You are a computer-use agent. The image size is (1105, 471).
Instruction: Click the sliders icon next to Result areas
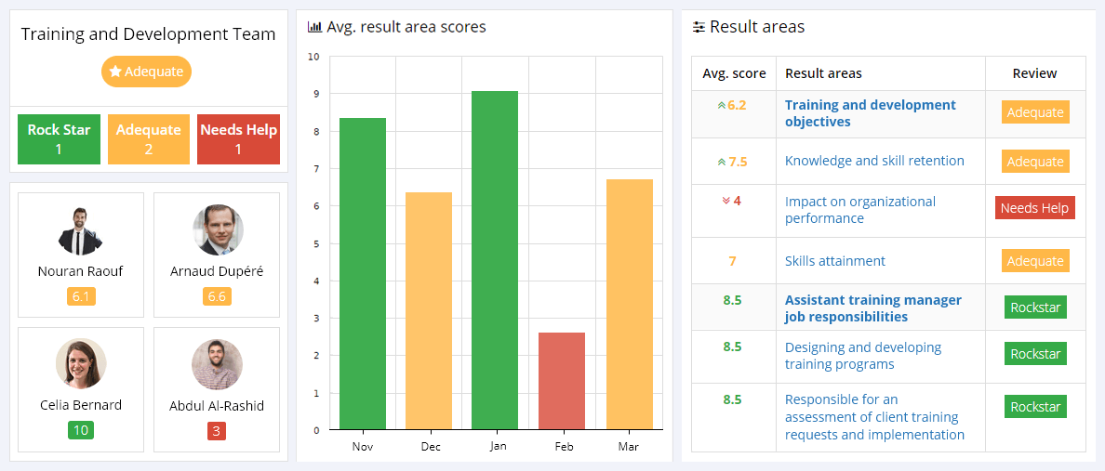click(x=699, y=27)
